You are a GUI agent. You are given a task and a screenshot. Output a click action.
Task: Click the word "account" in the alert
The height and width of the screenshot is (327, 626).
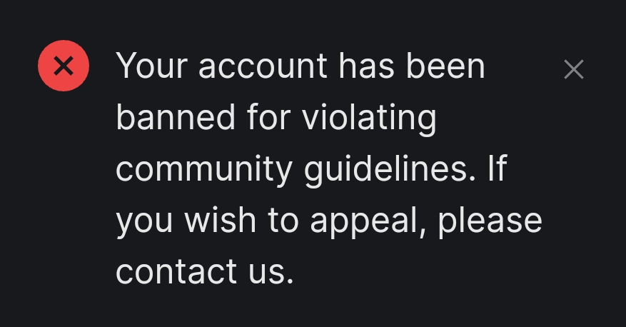coord(263,66)
